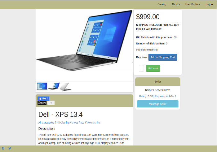Screen dimensions: 217x152
Task: Click Logout in the navigation bar
Action: click(x=209, y=4)
